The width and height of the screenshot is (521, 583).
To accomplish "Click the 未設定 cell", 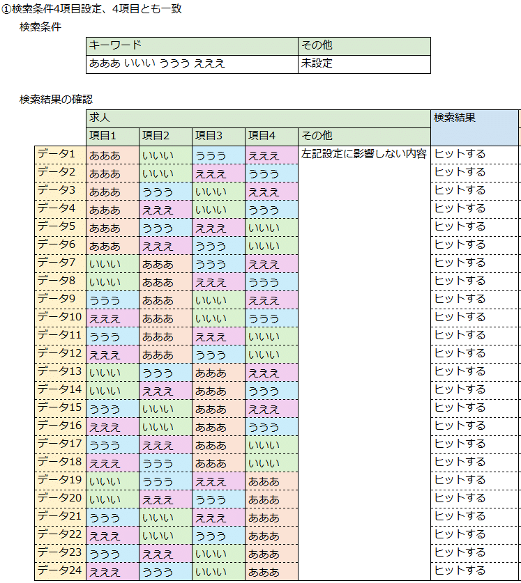I will click(x=363, y=64).
